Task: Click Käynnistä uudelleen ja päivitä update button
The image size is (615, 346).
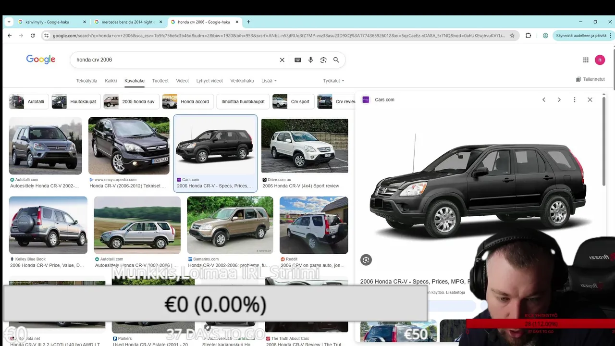Action: 581,36
